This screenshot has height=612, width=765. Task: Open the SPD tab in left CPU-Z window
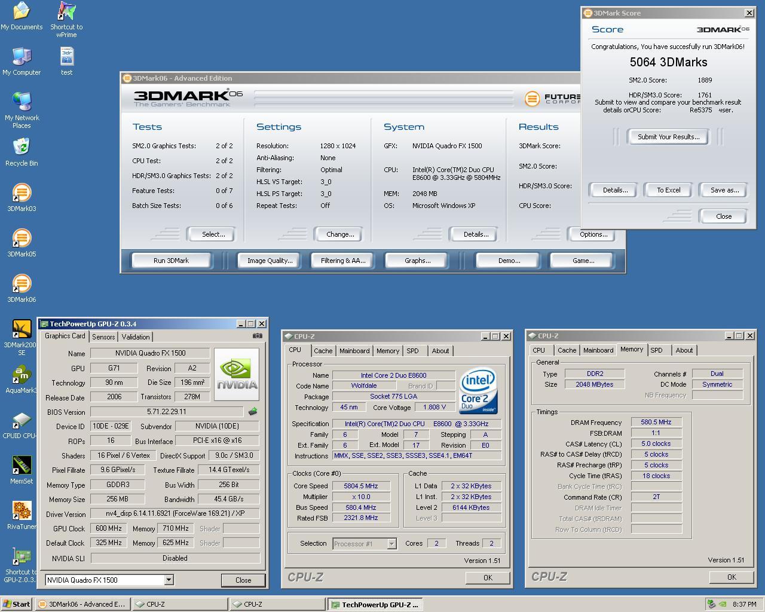412,351
